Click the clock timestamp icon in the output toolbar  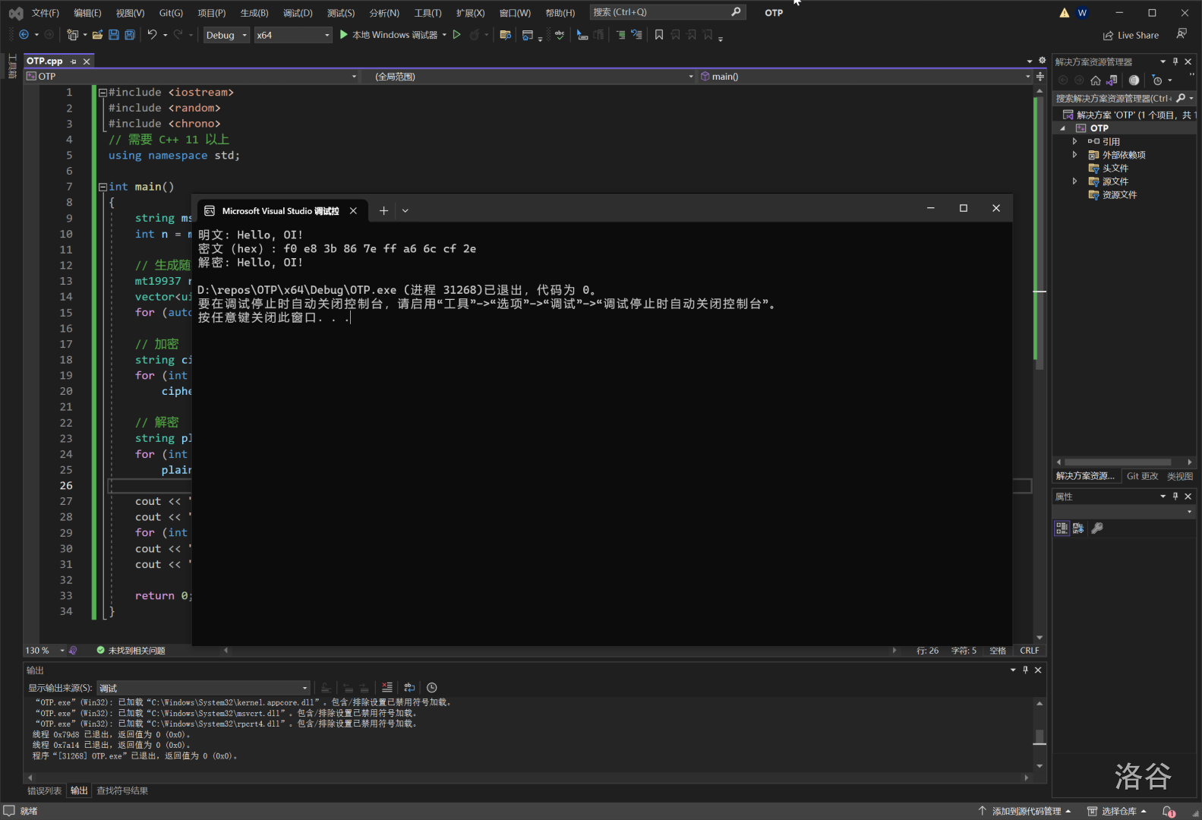coord(432,688)
